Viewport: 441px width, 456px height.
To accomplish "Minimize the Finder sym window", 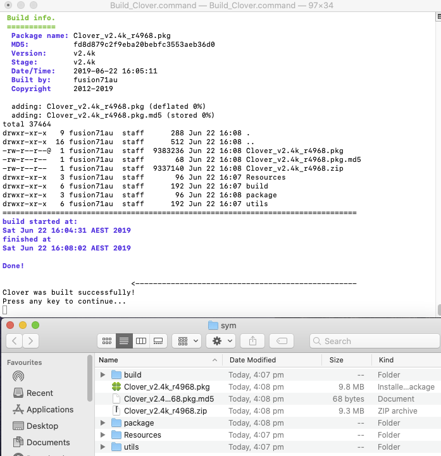I will (x=23, y=325).
